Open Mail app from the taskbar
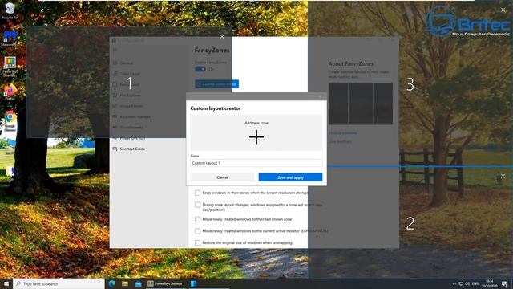 138,283
